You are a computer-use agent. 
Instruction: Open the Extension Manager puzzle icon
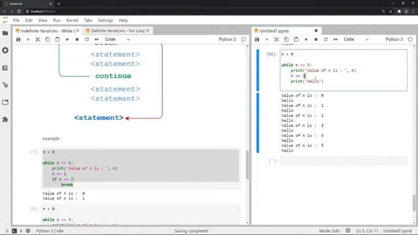tap(5, 119)
